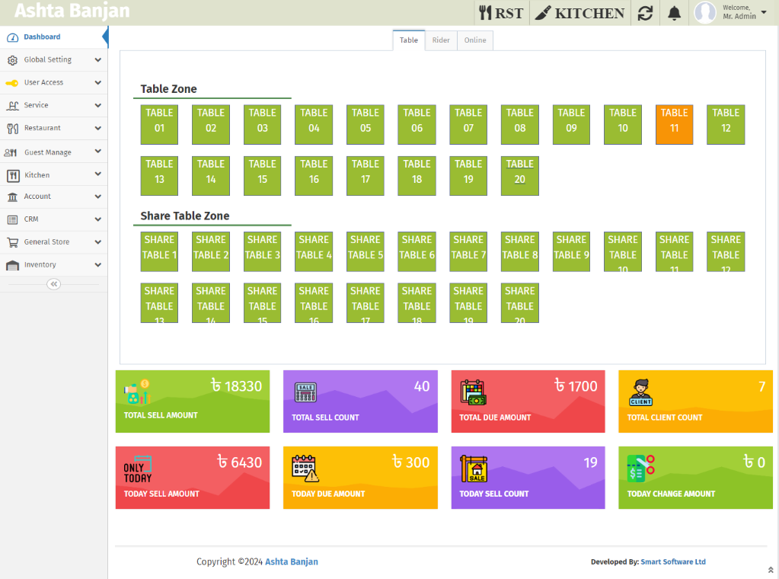Click the CRM list icon
This screenshot has height=579, width=779.
(12, 219)
